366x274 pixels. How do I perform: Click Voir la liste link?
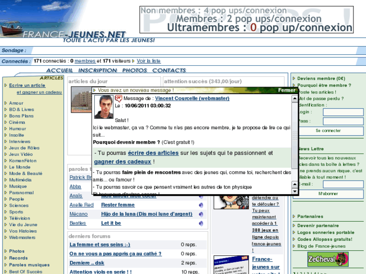coord(149,61)
